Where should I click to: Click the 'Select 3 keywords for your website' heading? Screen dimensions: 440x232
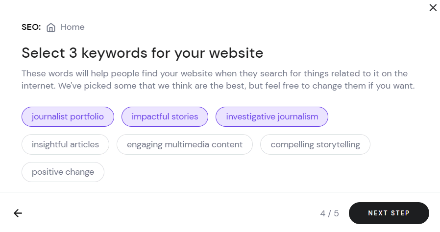point(142,53)
